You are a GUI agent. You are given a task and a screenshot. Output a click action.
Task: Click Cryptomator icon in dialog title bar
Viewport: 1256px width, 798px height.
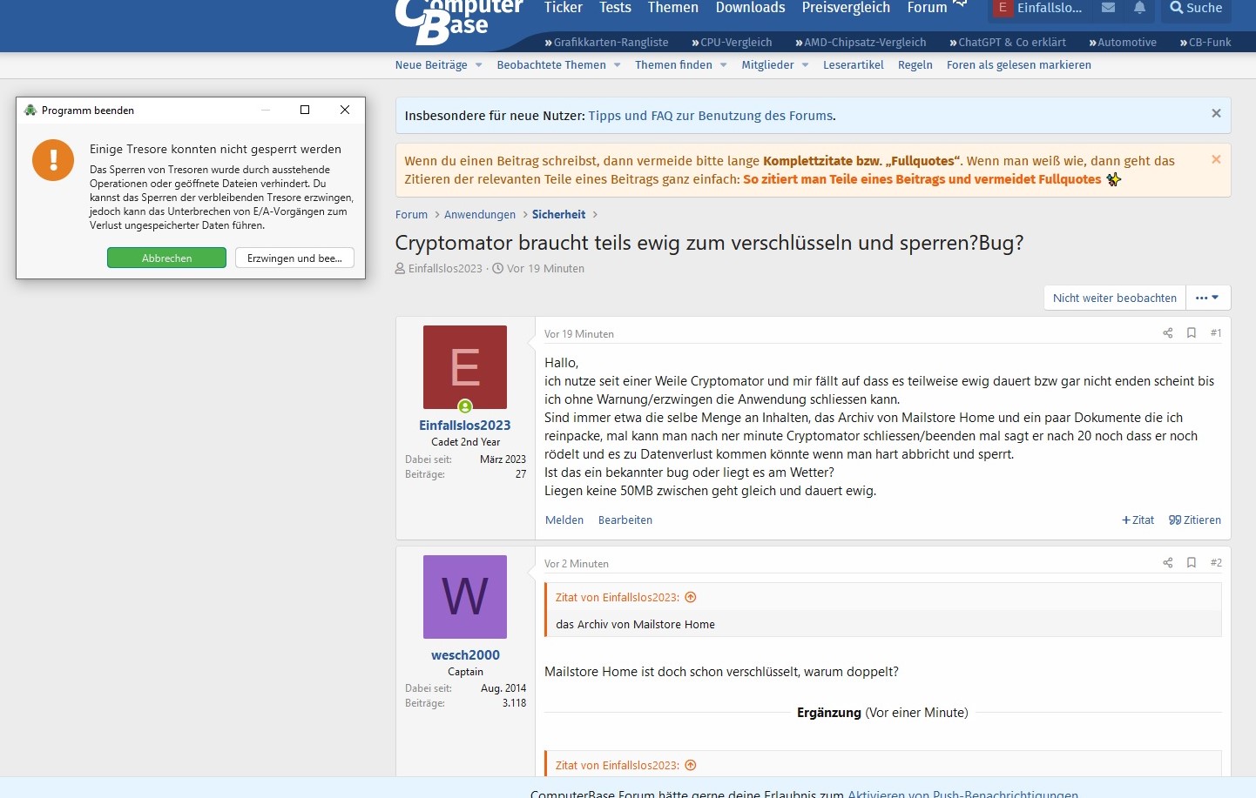pyautogui.click(x=30, y=110)
